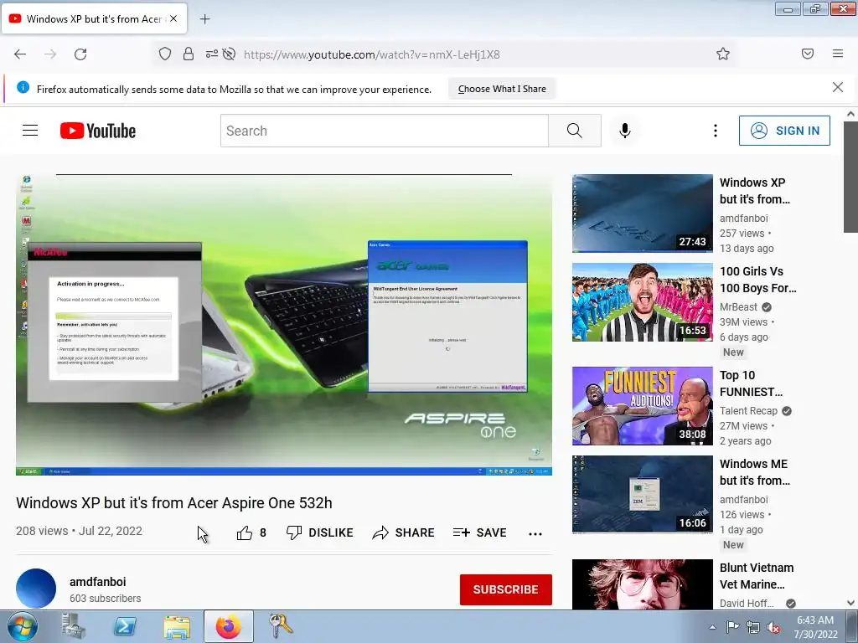Click the video player to play
The image size is (858, 643).
[x=284, y=325]
